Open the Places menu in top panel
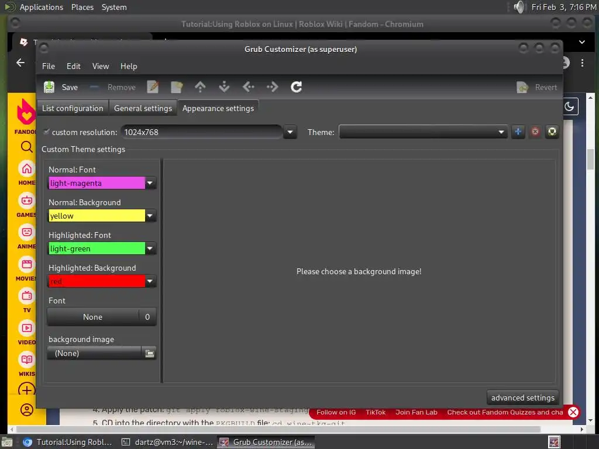This screenshot has width=599, height=449. point(82,7)
